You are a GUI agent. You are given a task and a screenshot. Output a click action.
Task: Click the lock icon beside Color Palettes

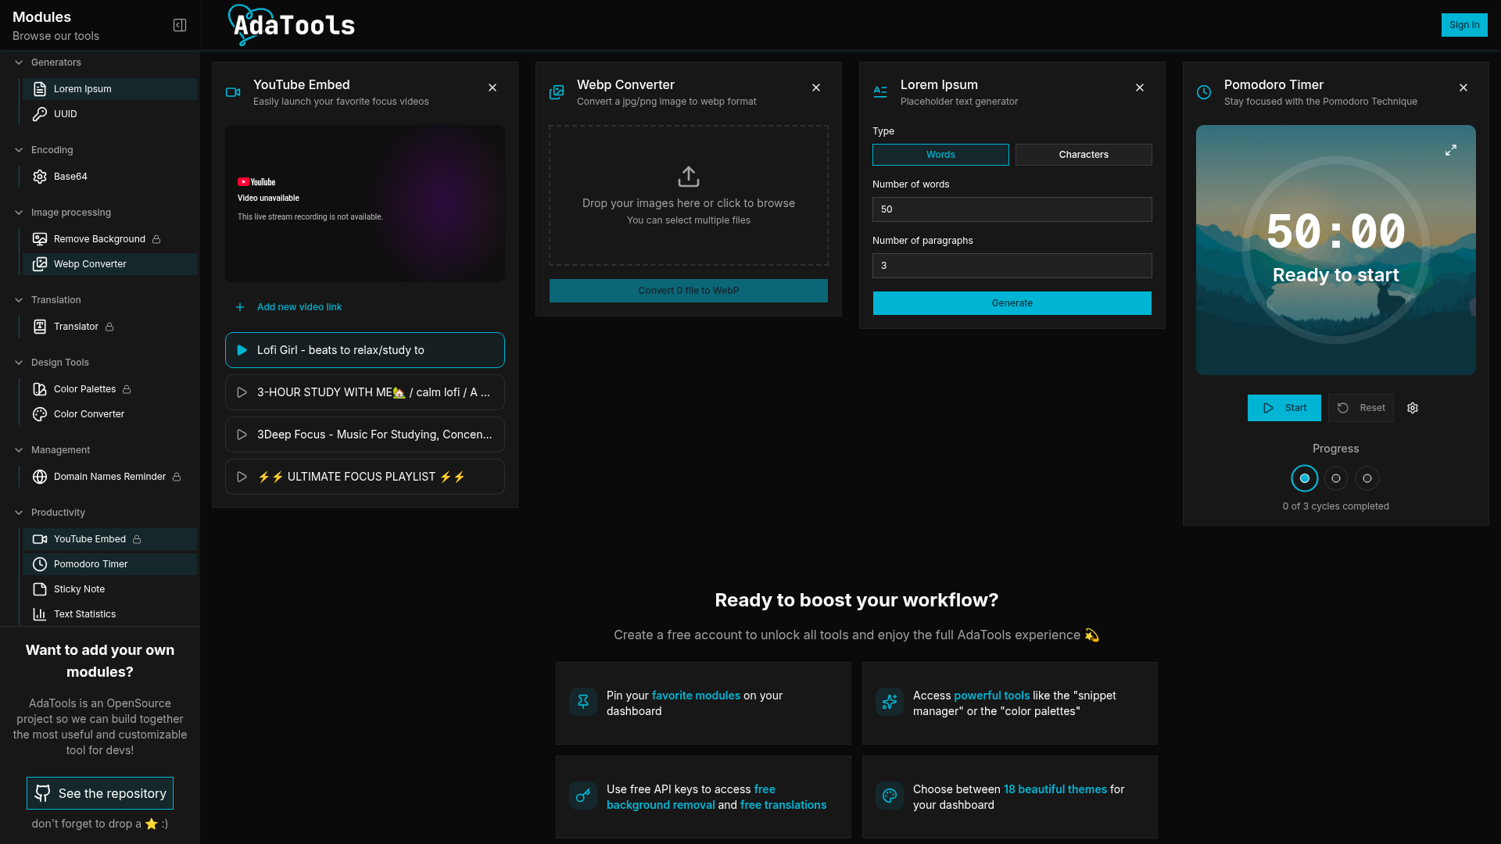coord(127,389)
